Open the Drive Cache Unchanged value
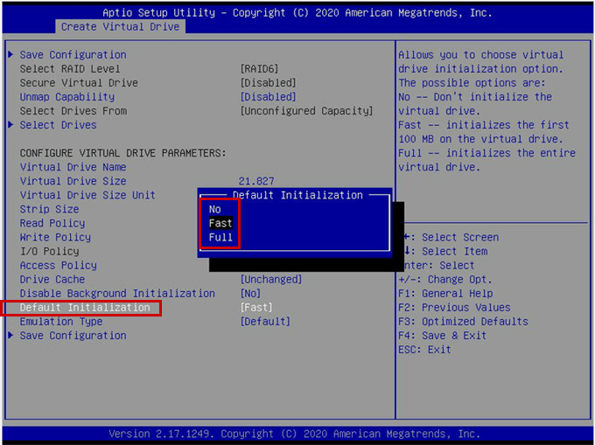Image resolution: width=595 pixels, height=445 pixels. click(x=270, y=280)
